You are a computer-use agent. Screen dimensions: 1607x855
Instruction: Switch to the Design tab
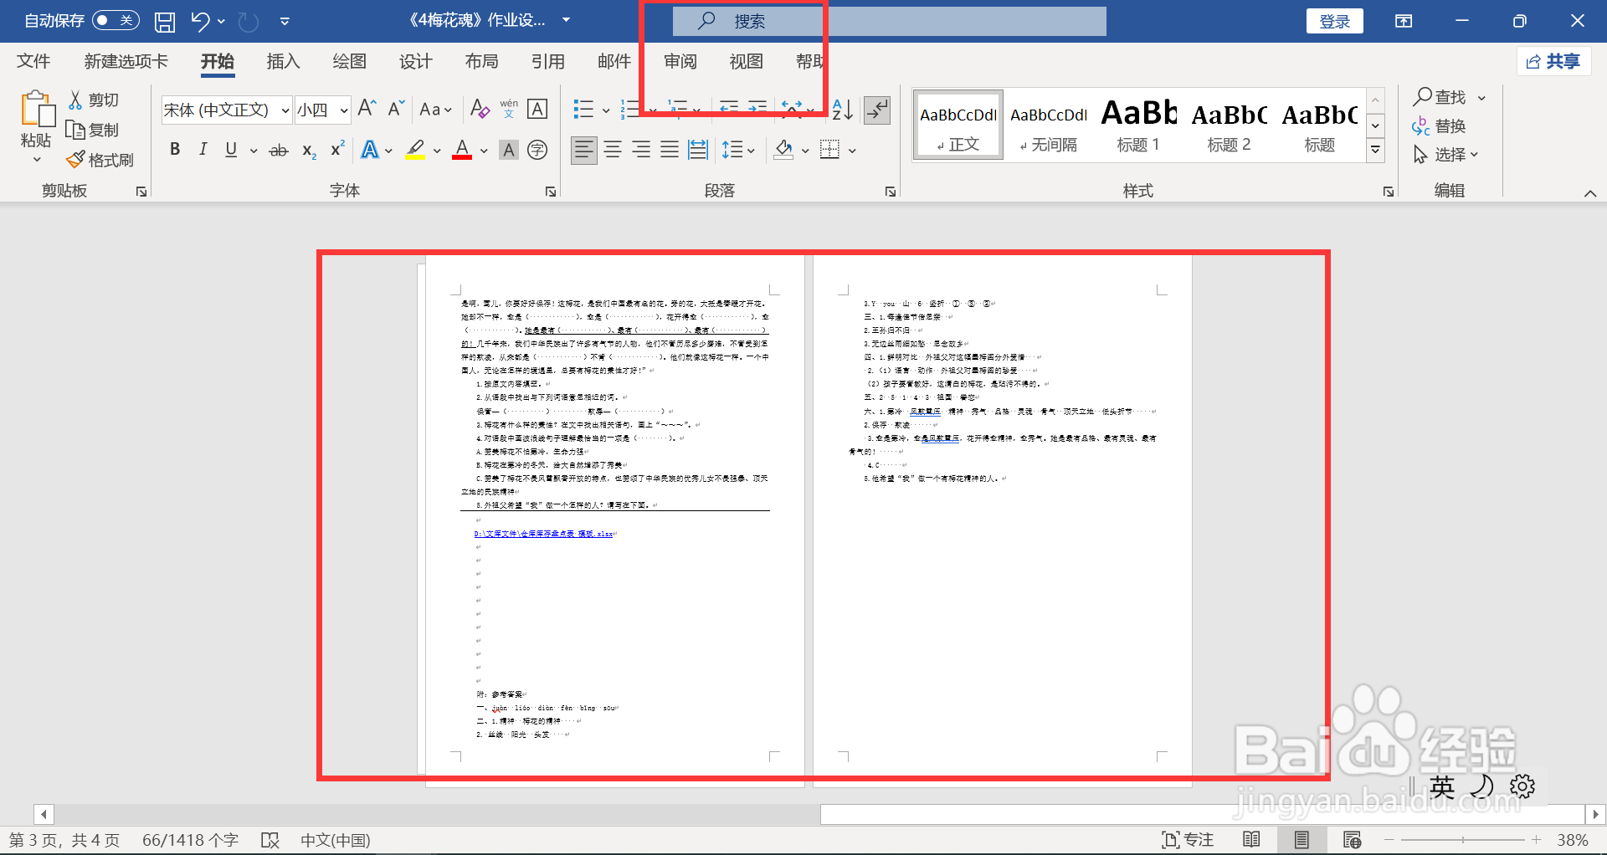(x=415, y=61)
